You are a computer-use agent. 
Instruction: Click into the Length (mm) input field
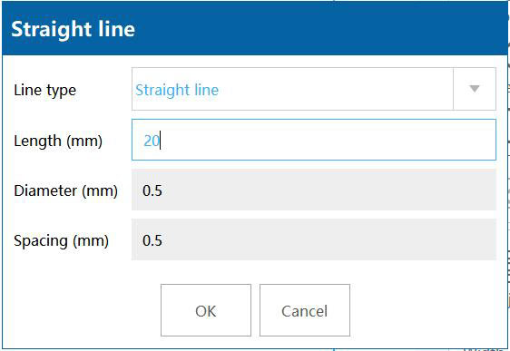314,140
